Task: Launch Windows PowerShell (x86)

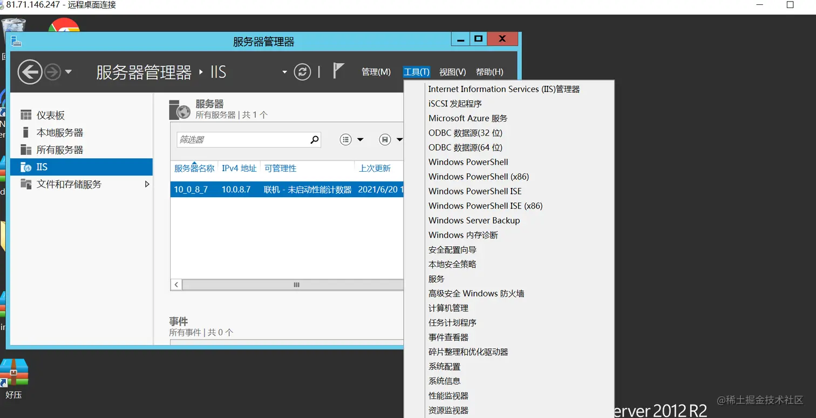Action: pyautogui.click(x=509, y=177)
